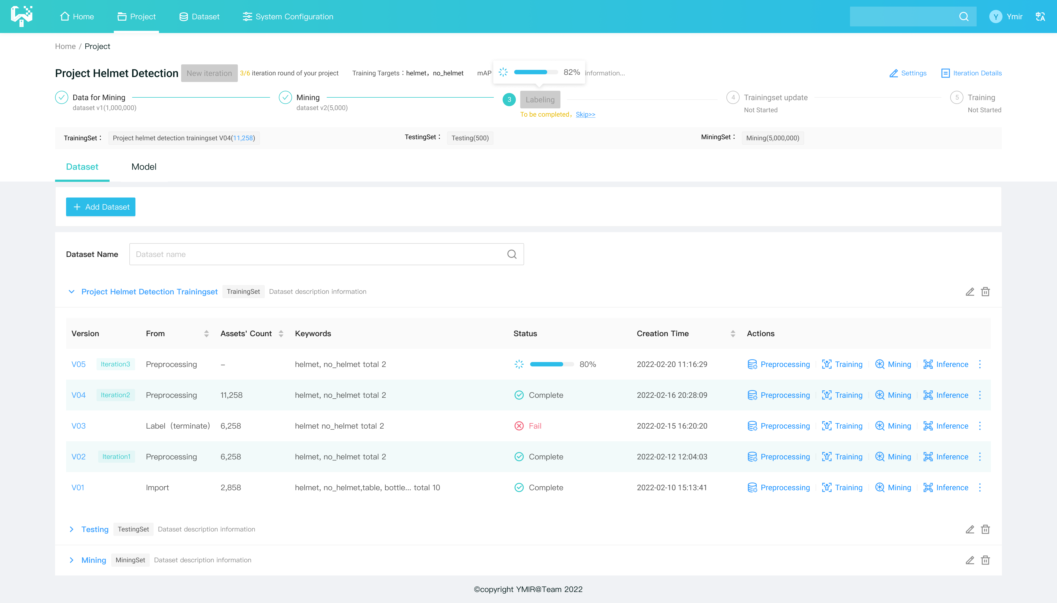Open Dataset in top navigation
This screenshot has height=603, width=1057.
point(199,17)
